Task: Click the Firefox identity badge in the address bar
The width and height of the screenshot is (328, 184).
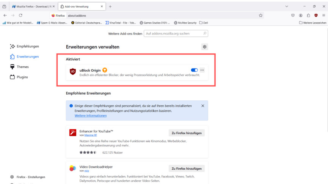Action: point(58,16)
